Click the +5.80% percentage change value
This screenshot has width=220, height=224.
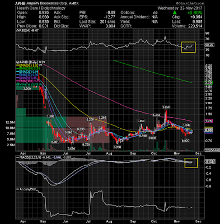click(195, 13)
